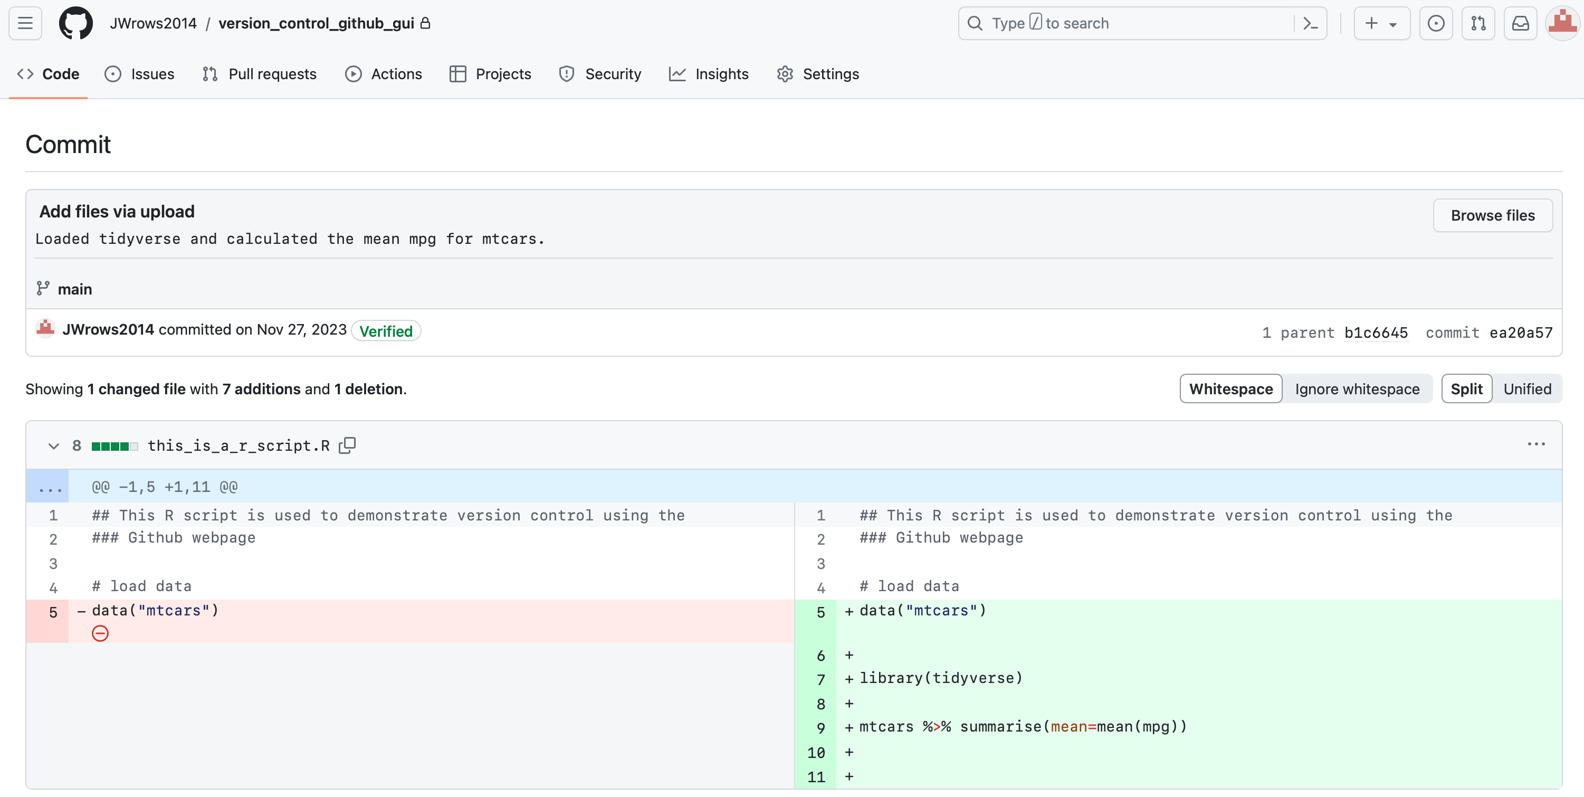Copy the this_is_a_r_script.R file path
This screenshot has height=797, width=1584.
347,445
